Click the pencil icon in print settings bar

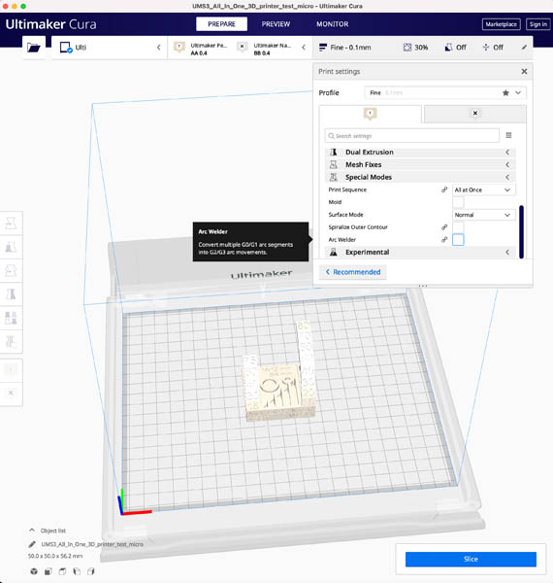524,48
